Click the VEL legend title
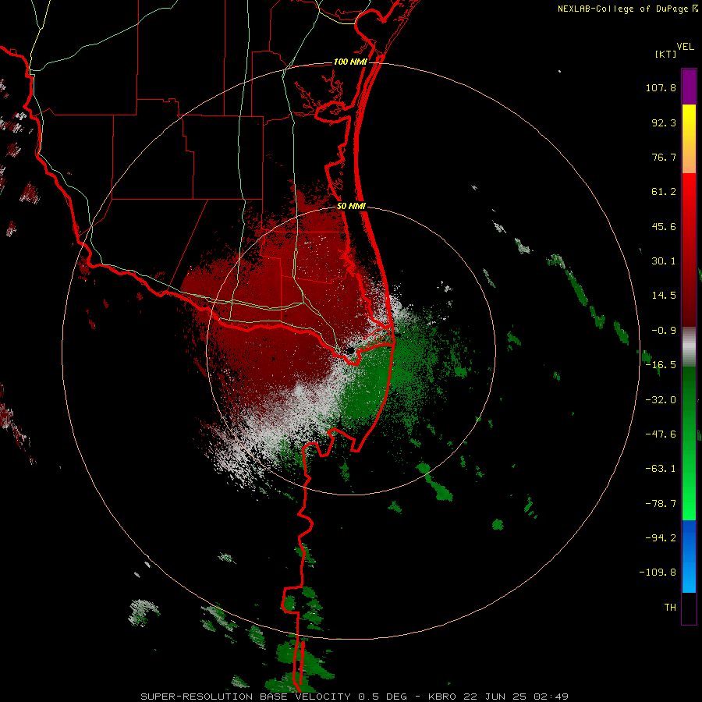 coord(685,46)
